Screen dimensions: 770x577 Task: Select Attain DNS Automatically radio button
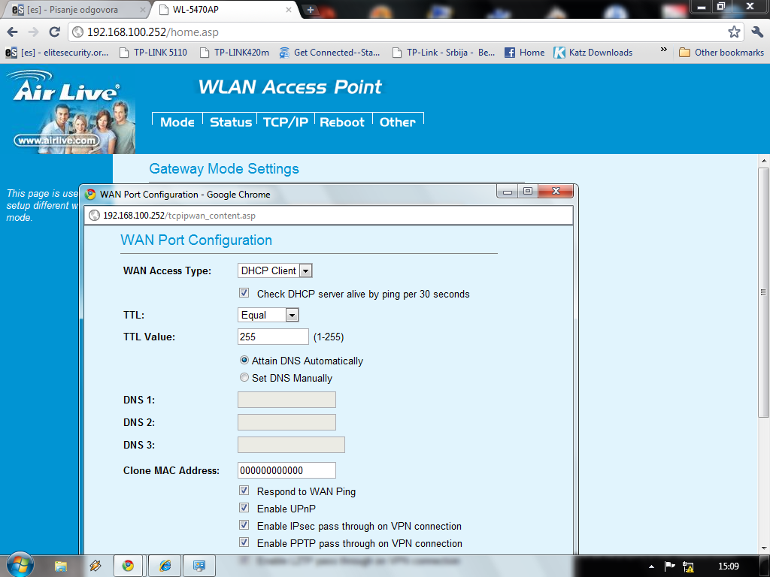click(x=244, y=360)
